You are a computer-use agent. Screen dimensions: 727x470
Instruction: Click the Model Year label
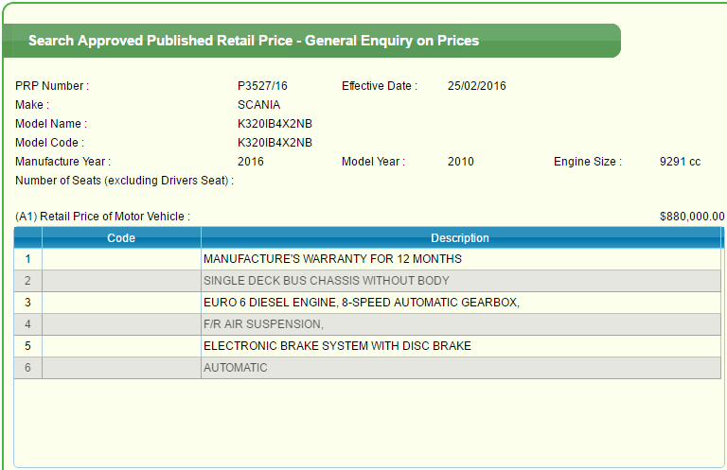pyautogui.click(x=373, y=162)
